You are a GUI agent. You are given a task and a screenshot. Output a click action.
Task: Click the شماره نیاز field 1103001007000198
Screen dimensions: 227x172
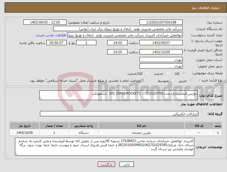(161, 22)
